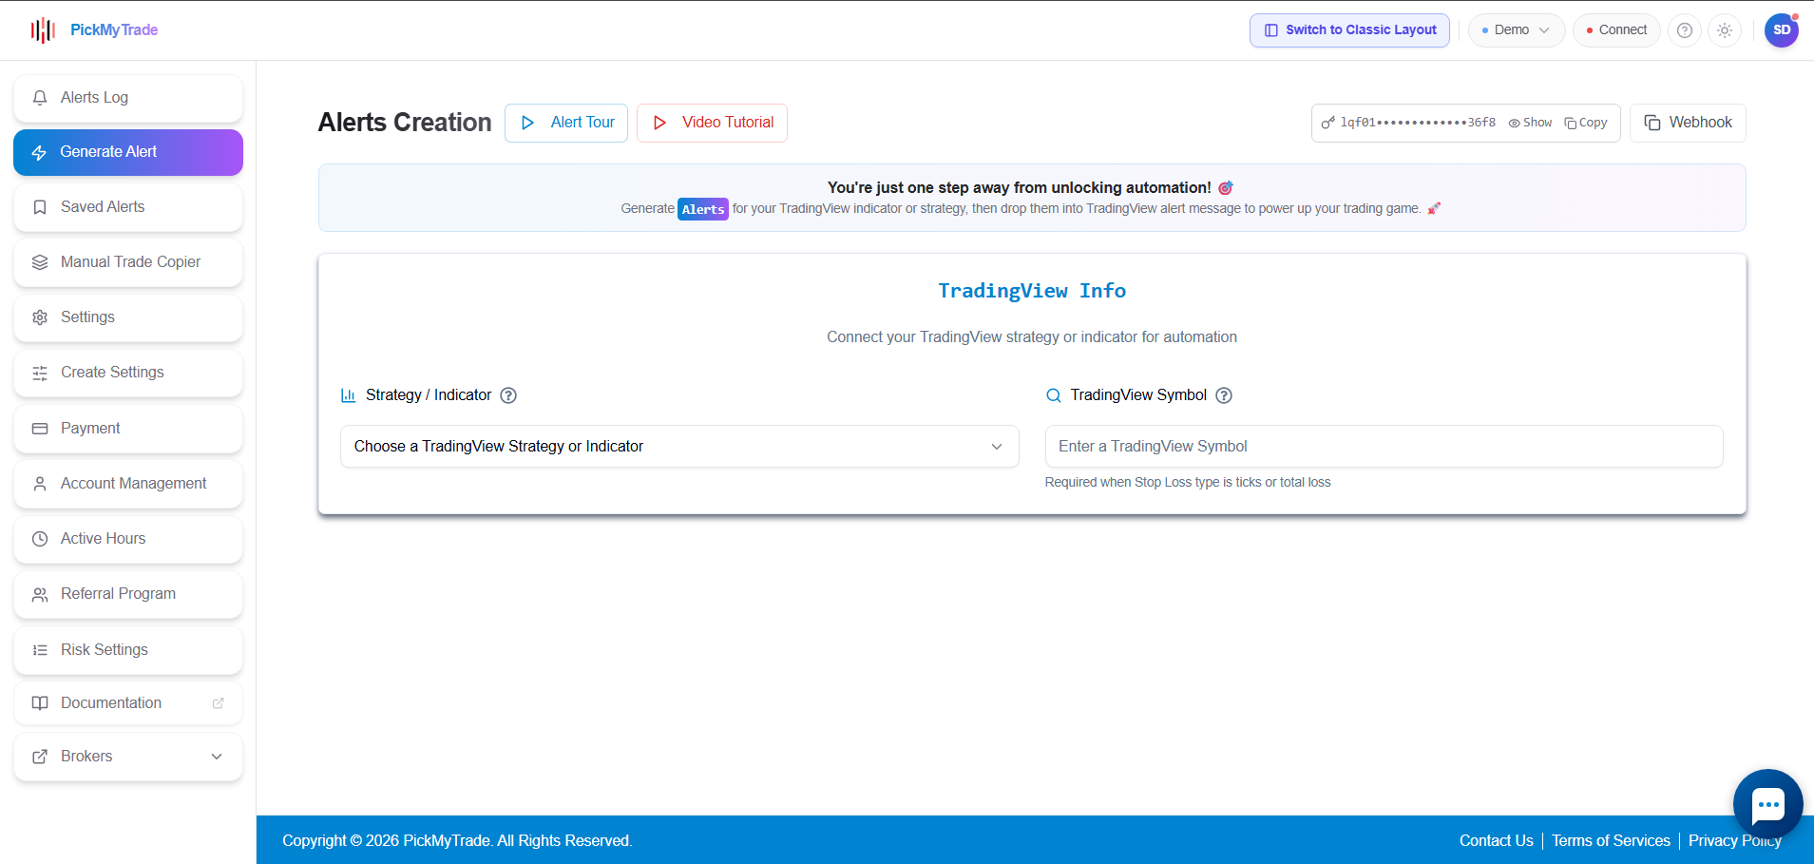1814x864 pixels.
Task: Show the hidden webhook token
Action: click(x=1530, y=123)
